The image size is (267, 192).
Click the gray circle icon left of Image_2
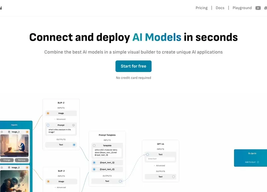coord(2,168)
